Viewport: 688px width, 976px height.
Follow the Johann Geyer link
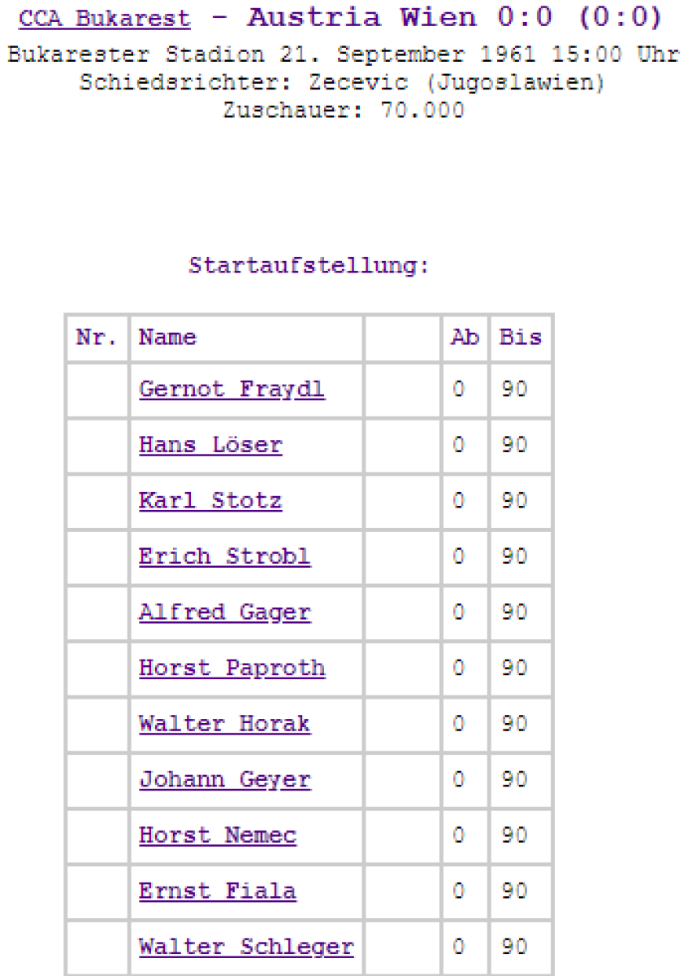(224, 780)
